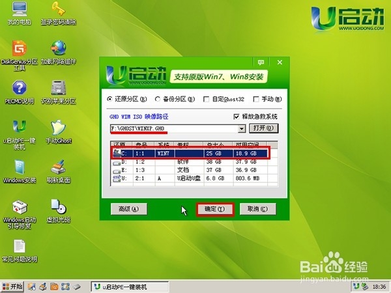391x293 pixels.
Task: Expand the image path dropdown arrow
Action: tap(241, 129)
